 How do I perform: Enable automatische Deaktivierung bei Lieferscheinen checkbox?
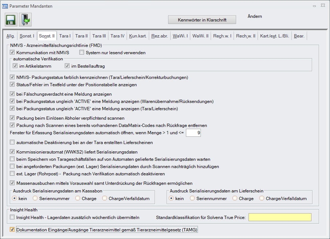(x=13, y=142)
